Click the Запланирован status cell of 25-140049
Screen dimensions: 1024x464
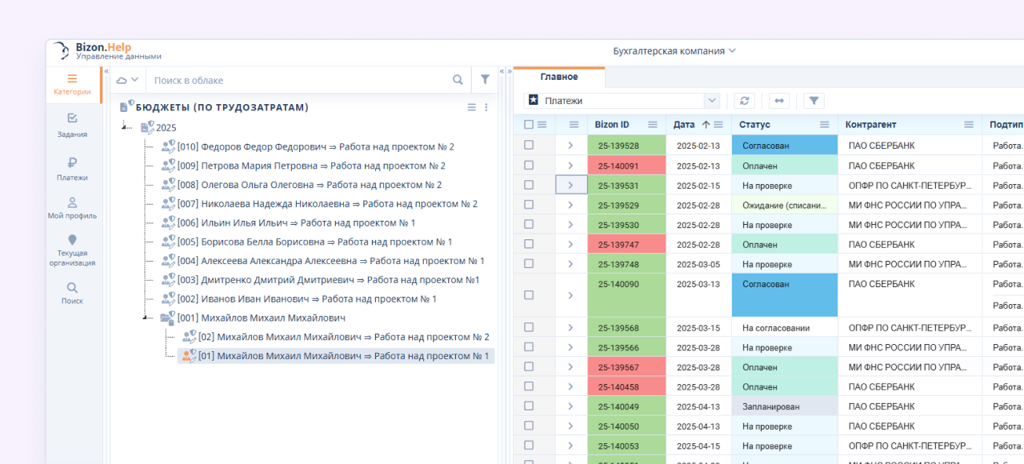pyautogui.click(x=784, y=406)
